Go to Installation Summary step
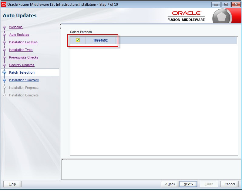The image size is (242, 191). click(24, 80)
